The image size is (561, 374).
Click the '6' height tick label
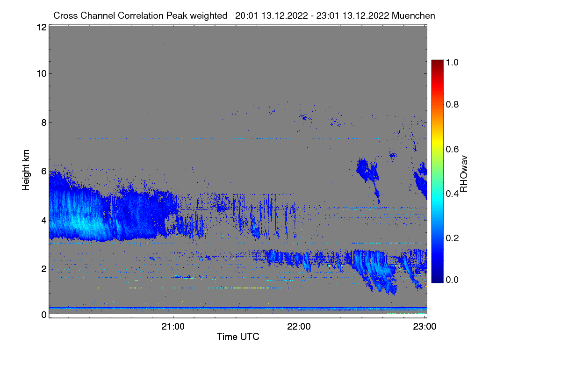(x=43, y=171)
